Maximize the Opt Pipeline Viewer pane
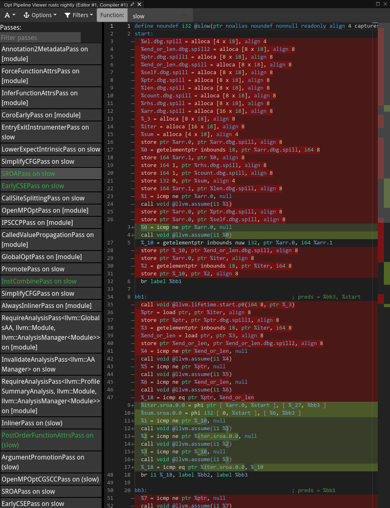Screen dimensions: 390x508 click(x=378, y=4)
